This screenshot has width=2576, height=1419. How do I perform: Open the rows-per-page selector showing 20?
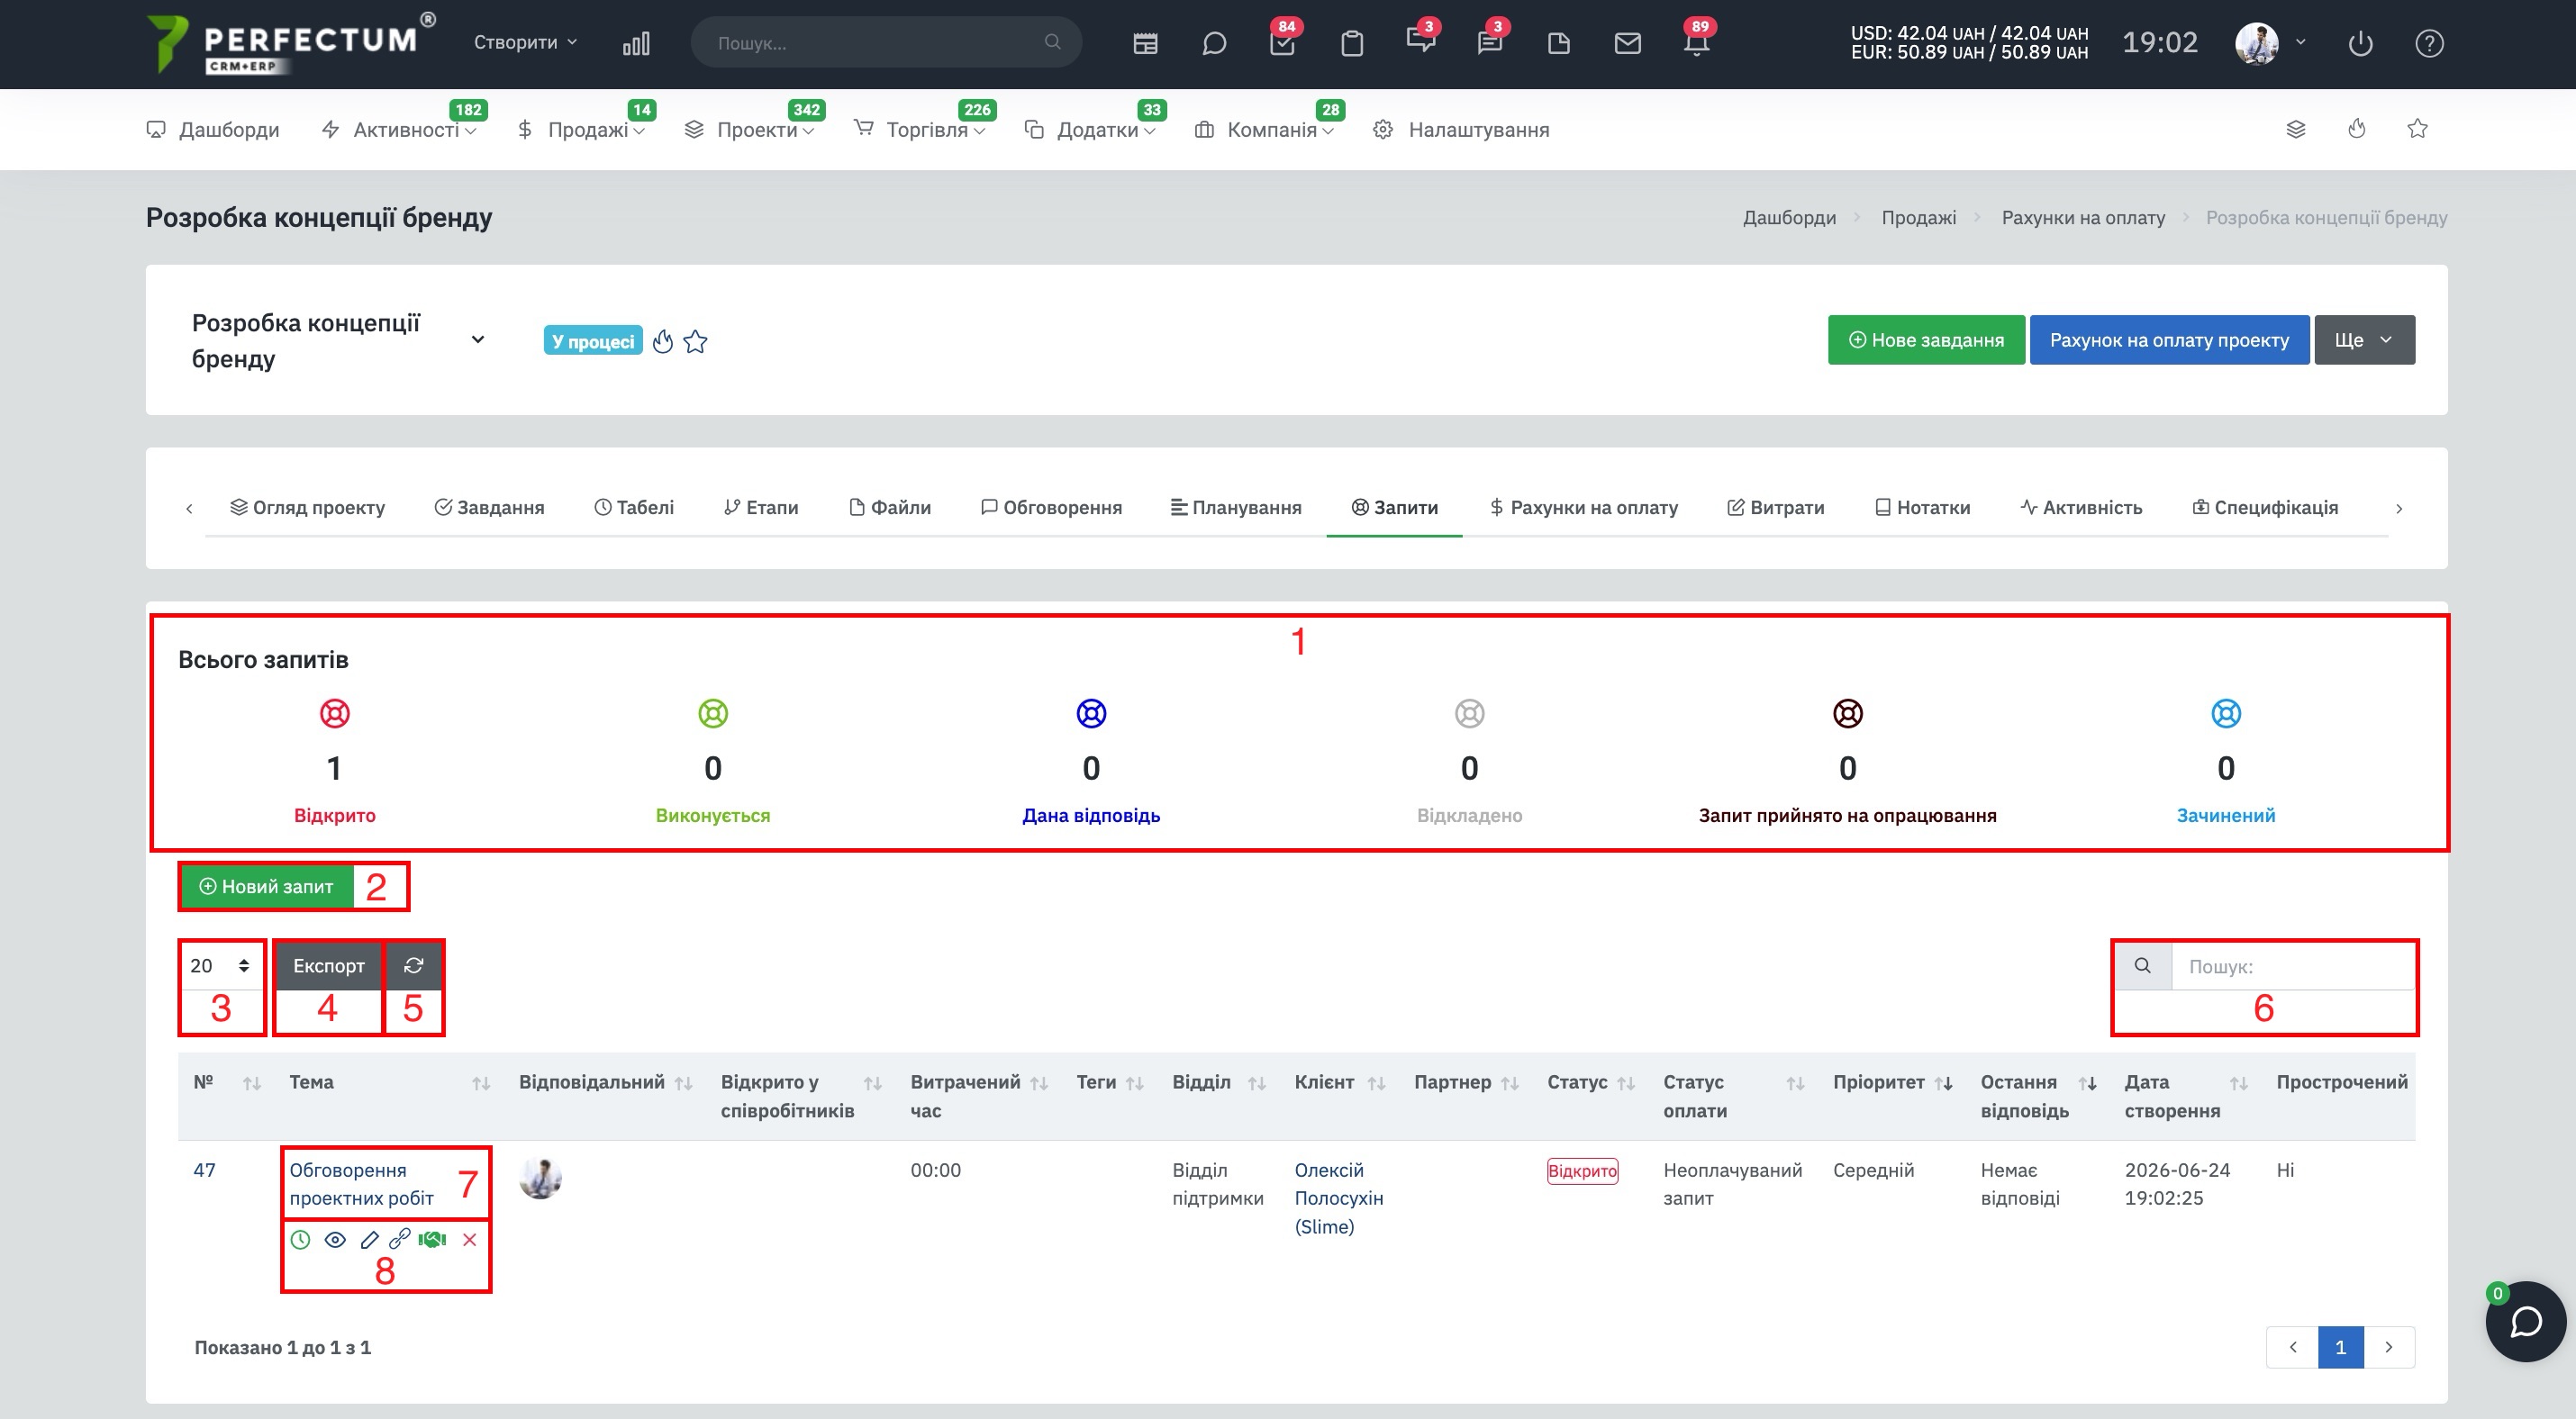[x=220, y=965]
